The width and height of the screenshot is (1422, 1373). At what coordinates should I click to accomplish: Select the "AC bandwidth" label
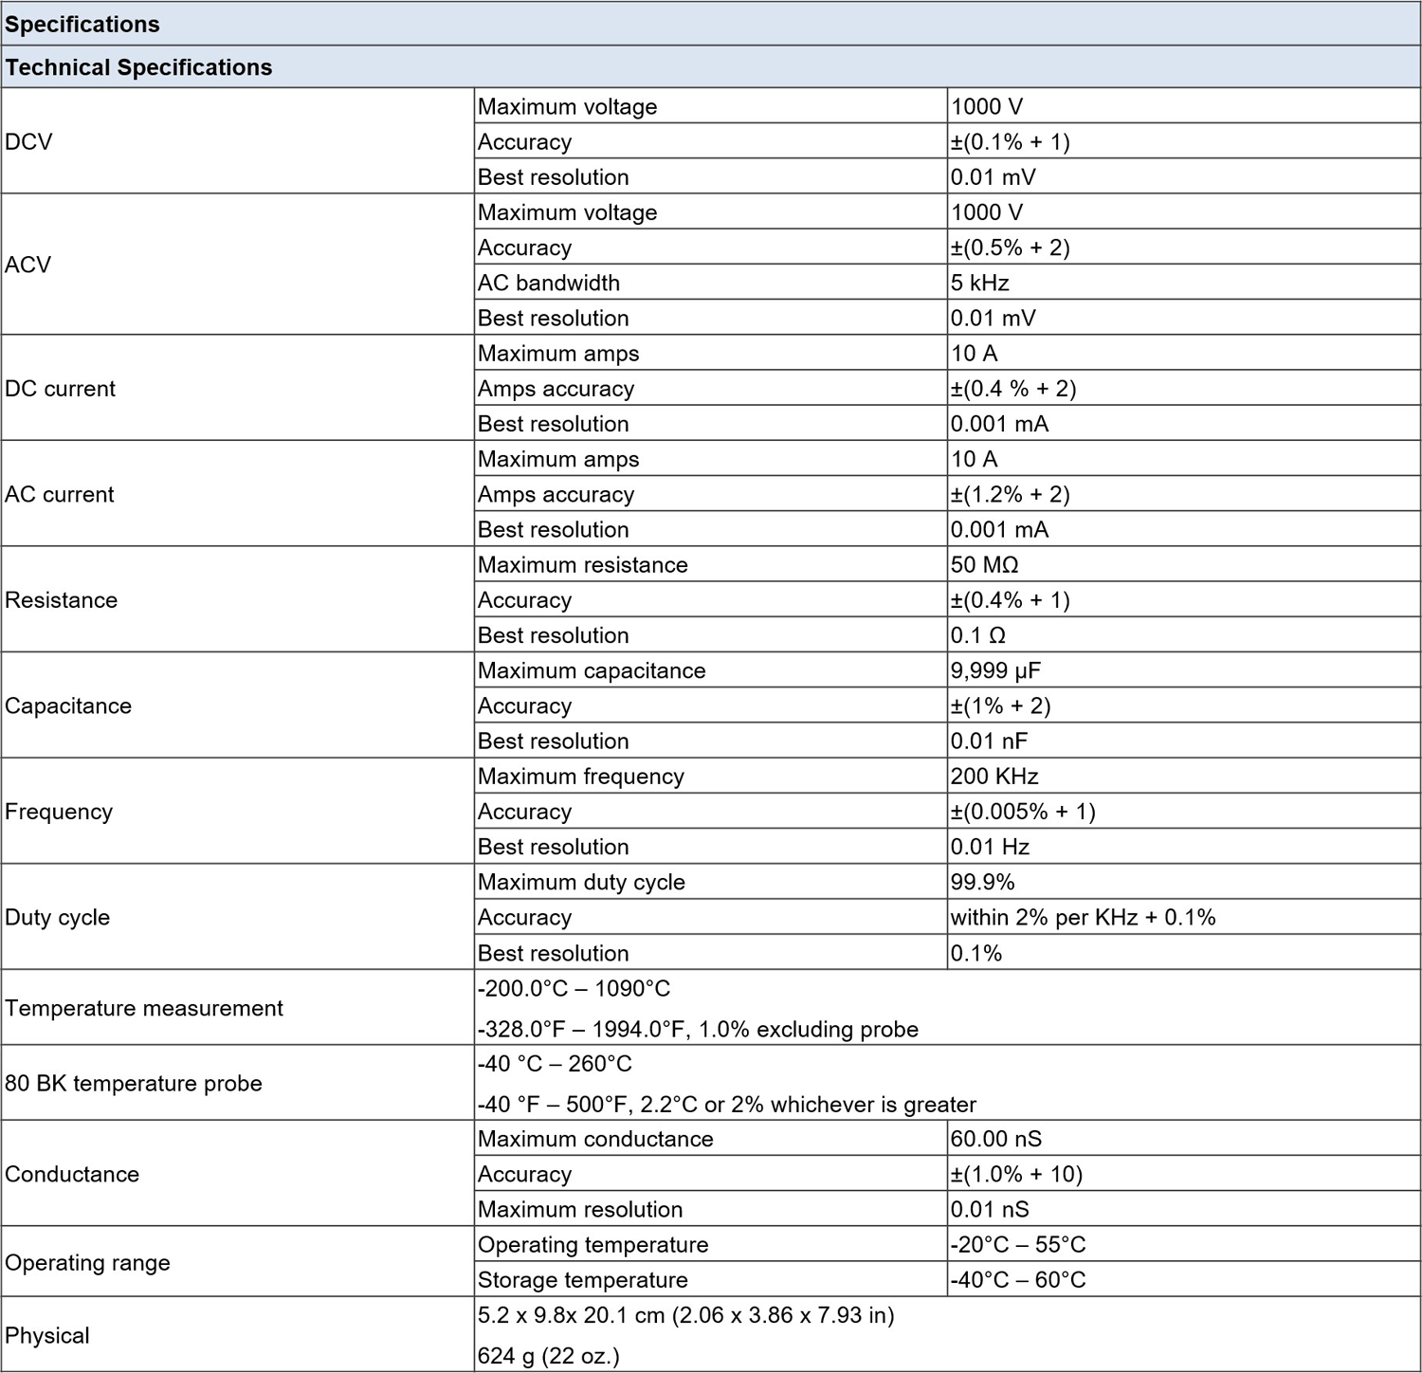[549, 283]
